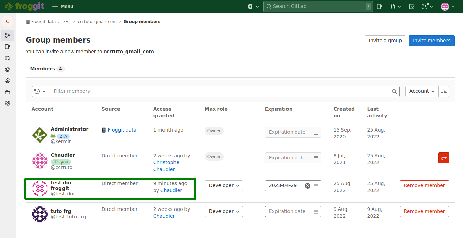Open the Chaudier link in the test doc froggit row

click(171, 191)
